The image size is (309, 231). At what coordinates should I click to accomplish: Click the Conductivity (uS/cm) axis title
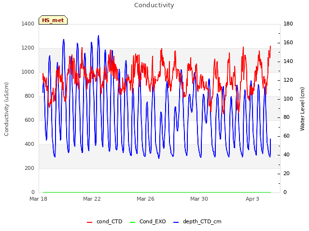6,109
